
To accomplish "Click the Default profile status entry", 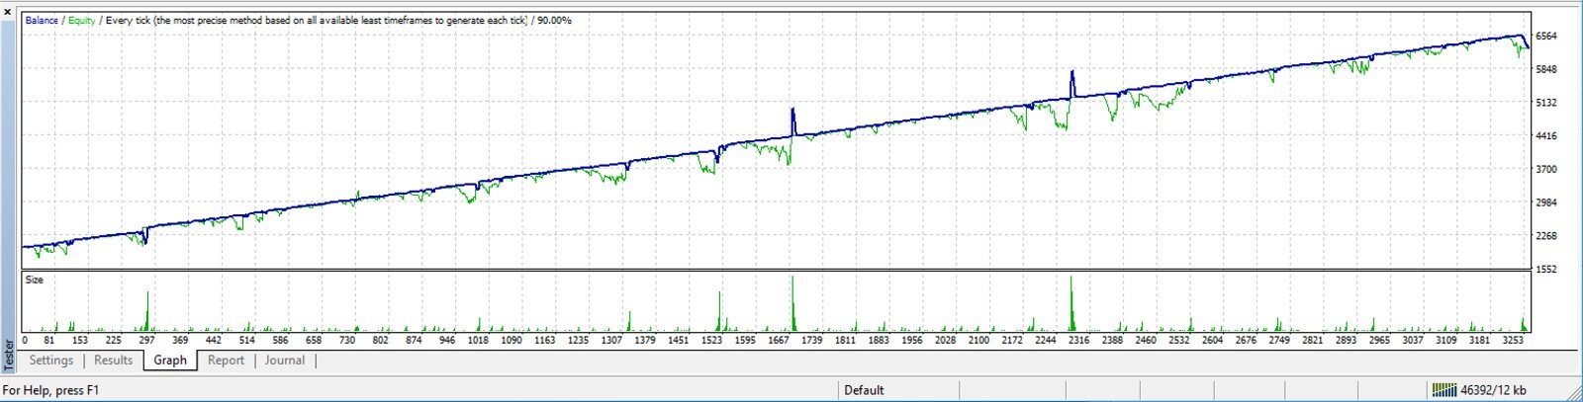I will [864, 390].
